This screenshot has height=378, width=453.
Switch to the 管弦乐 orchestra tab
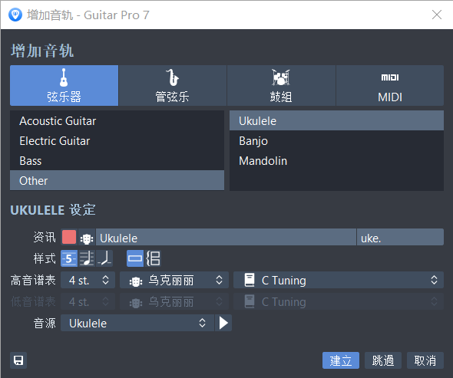click(173, 85)
